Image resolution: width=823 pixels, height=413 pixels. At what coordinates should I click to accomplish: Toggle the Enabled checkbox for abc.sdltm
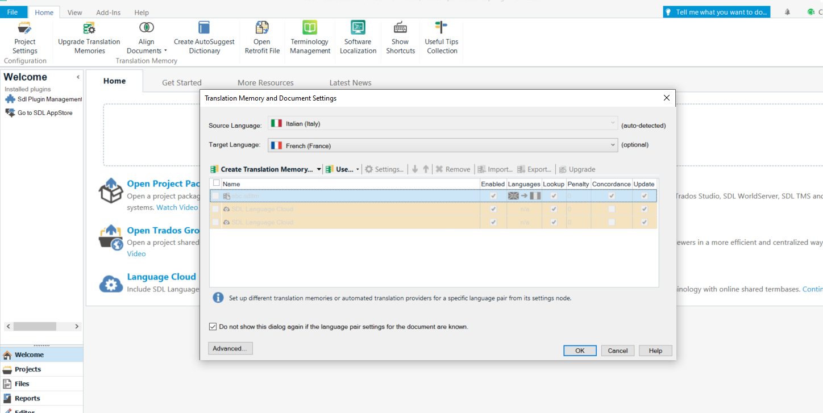(493, 196)
